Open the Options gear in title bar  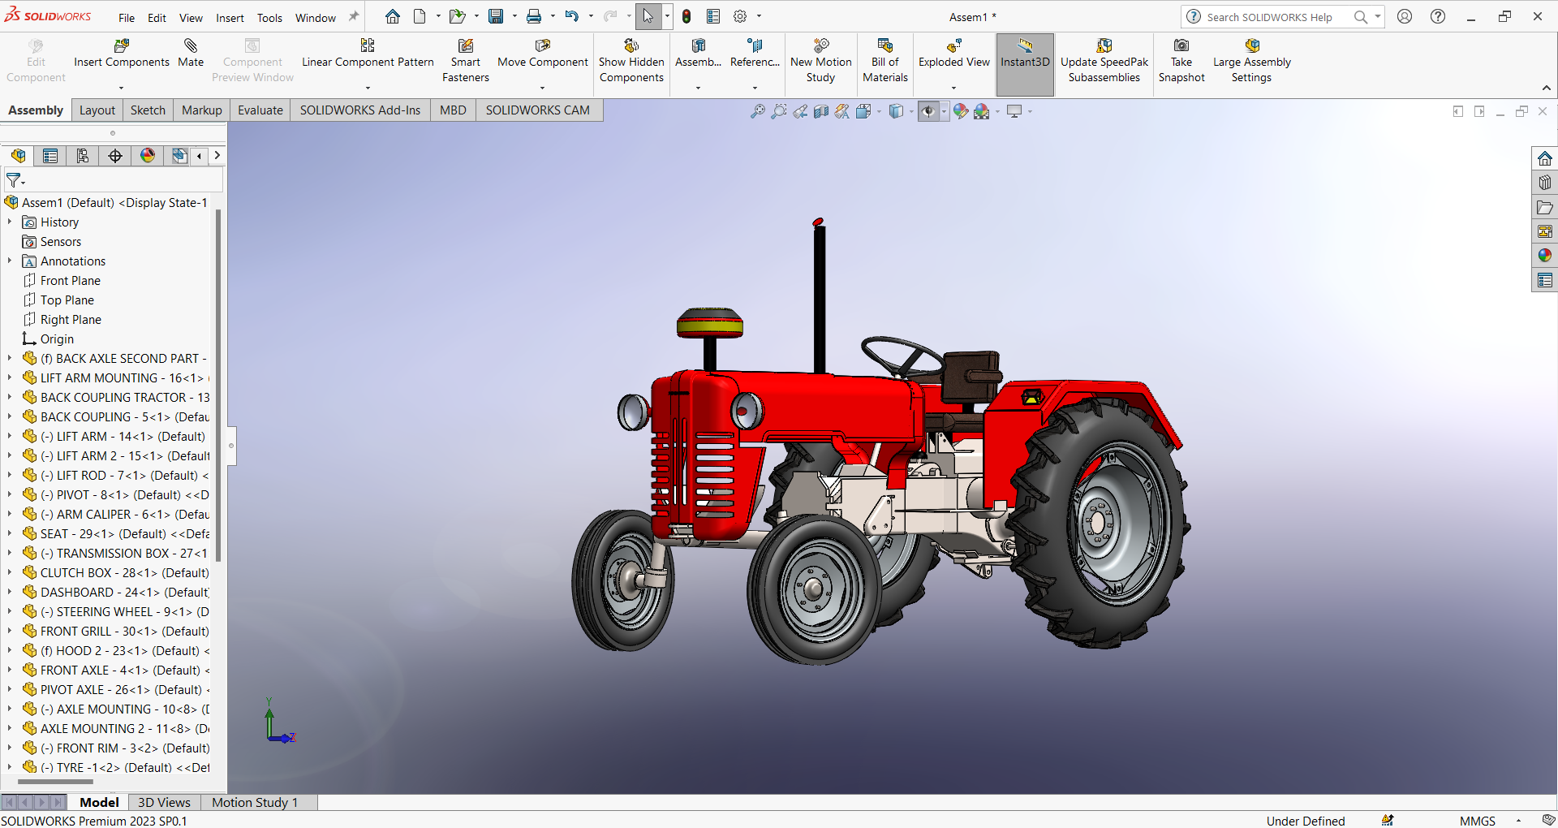tap(740, 16)
